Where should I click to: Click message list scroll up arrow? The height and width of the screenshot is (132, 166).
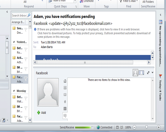click(x=30, y=22)
